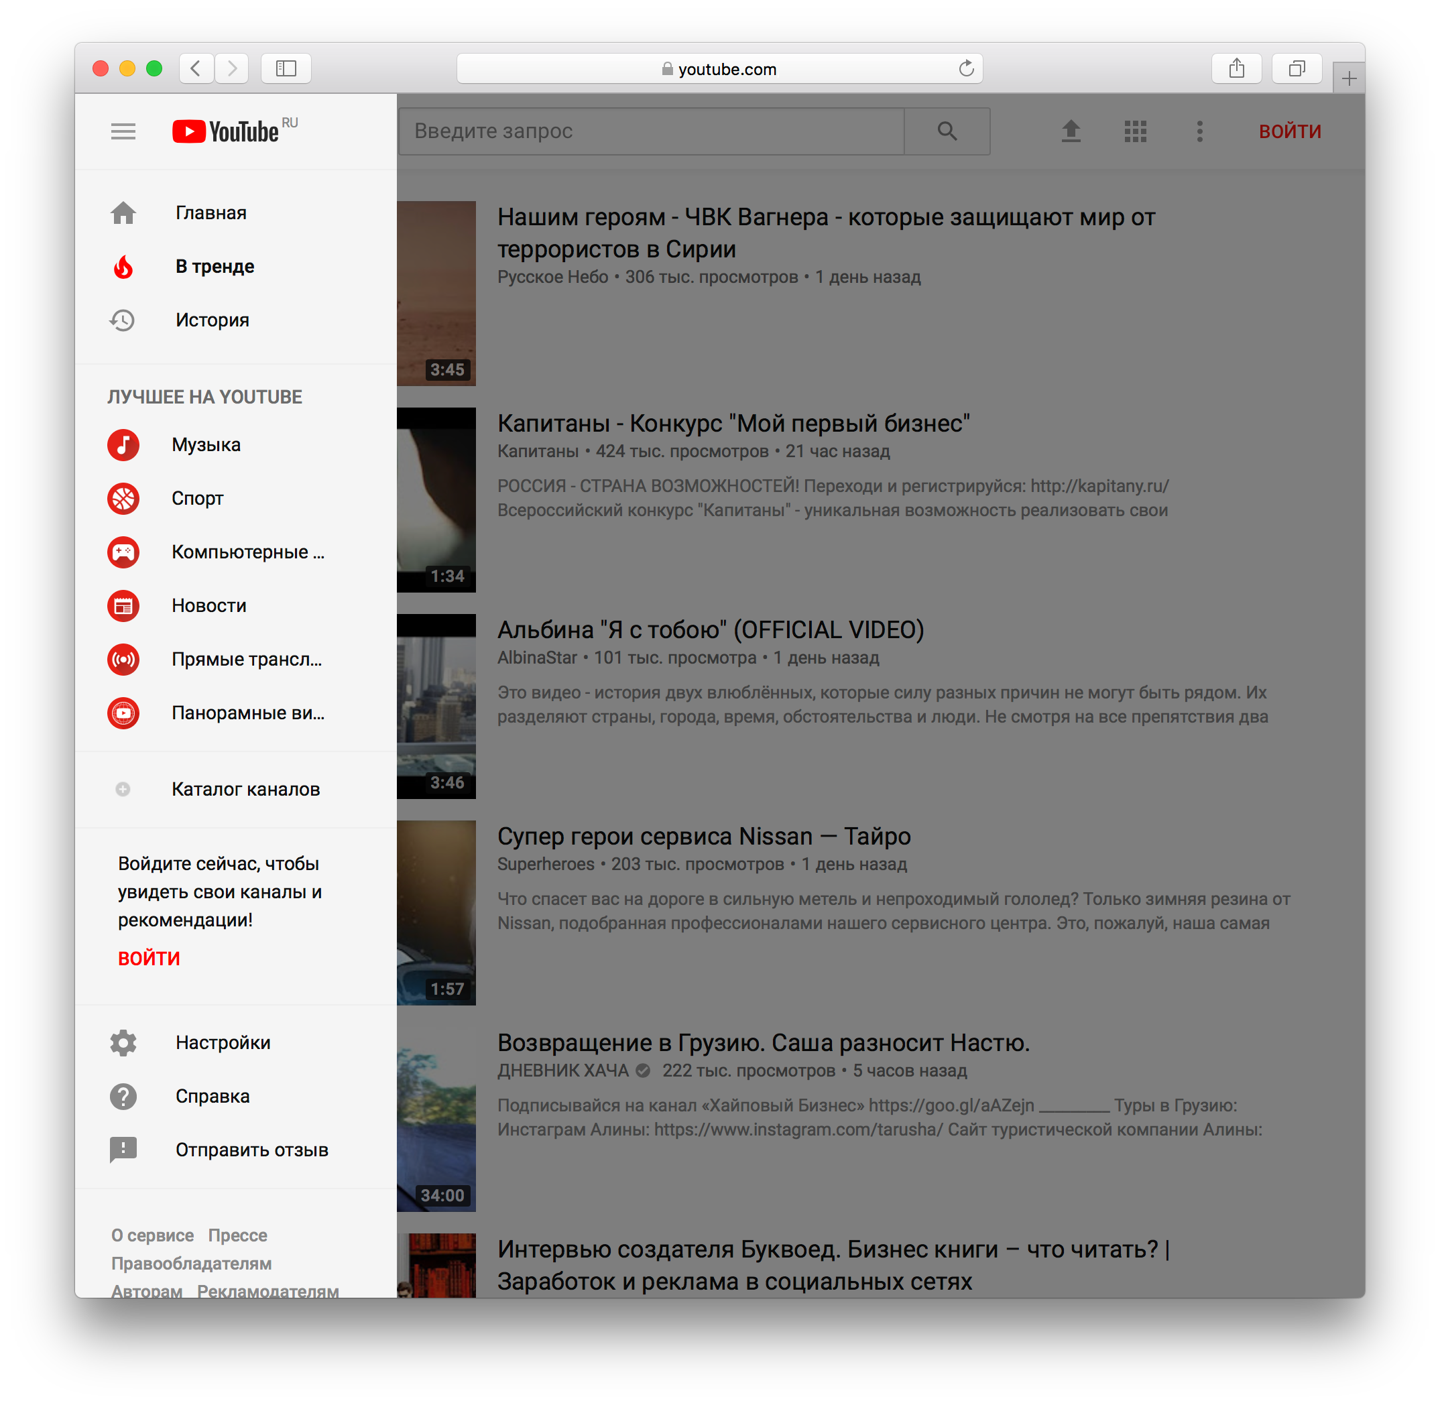Select the Музыка category icon
Viewport: 1440px width, 1405px height.
click(x=123, y=445)
